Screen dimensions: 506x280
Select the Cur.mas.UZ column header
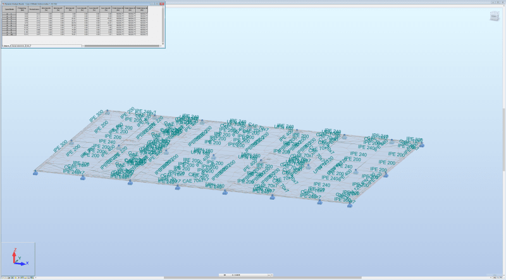(106, 9)
